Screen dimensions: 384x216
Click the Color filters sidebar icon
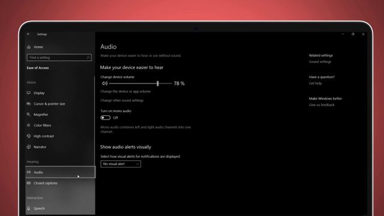[29, 125]
